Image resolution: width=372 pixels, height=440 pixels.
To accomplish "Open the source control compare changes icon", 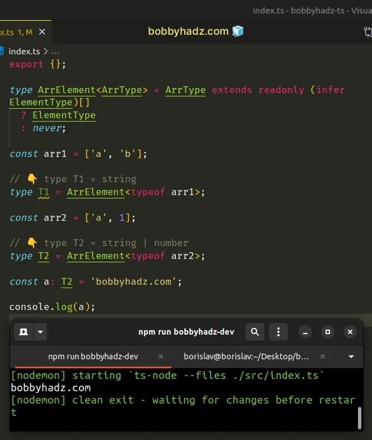I will click(x=368, y=32).
